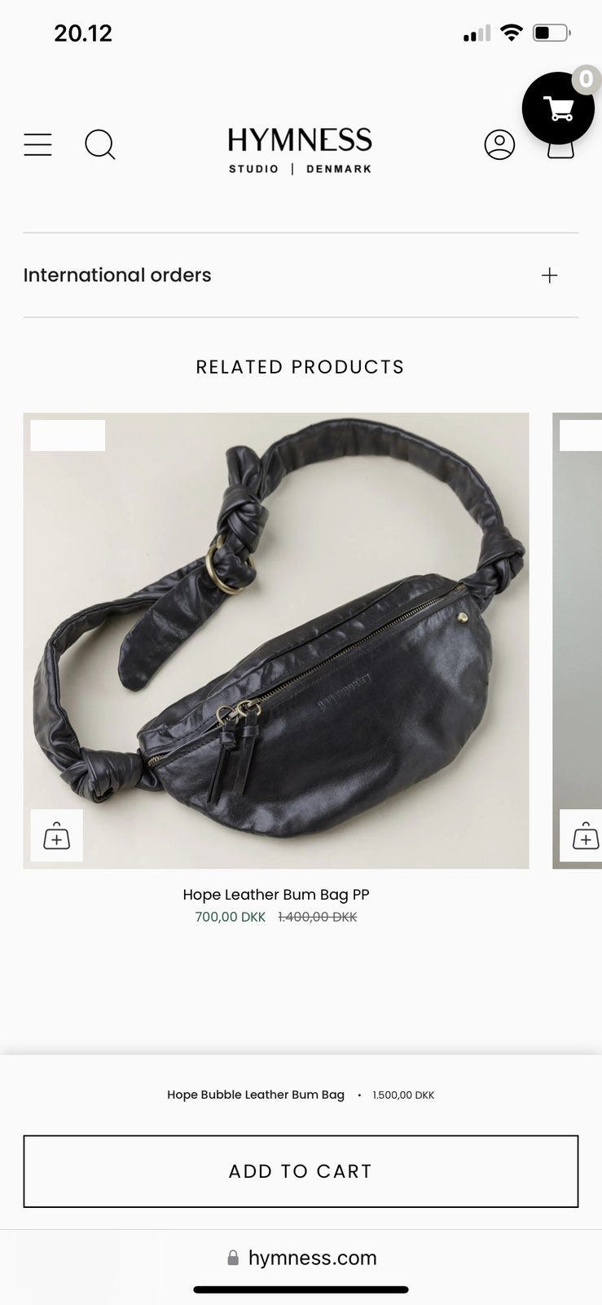Image resolution: width=602 pixels, height=1305 pixels.
Task: Click the HYMNESS Studio Denmark logo
Action: tap(300, 150)
